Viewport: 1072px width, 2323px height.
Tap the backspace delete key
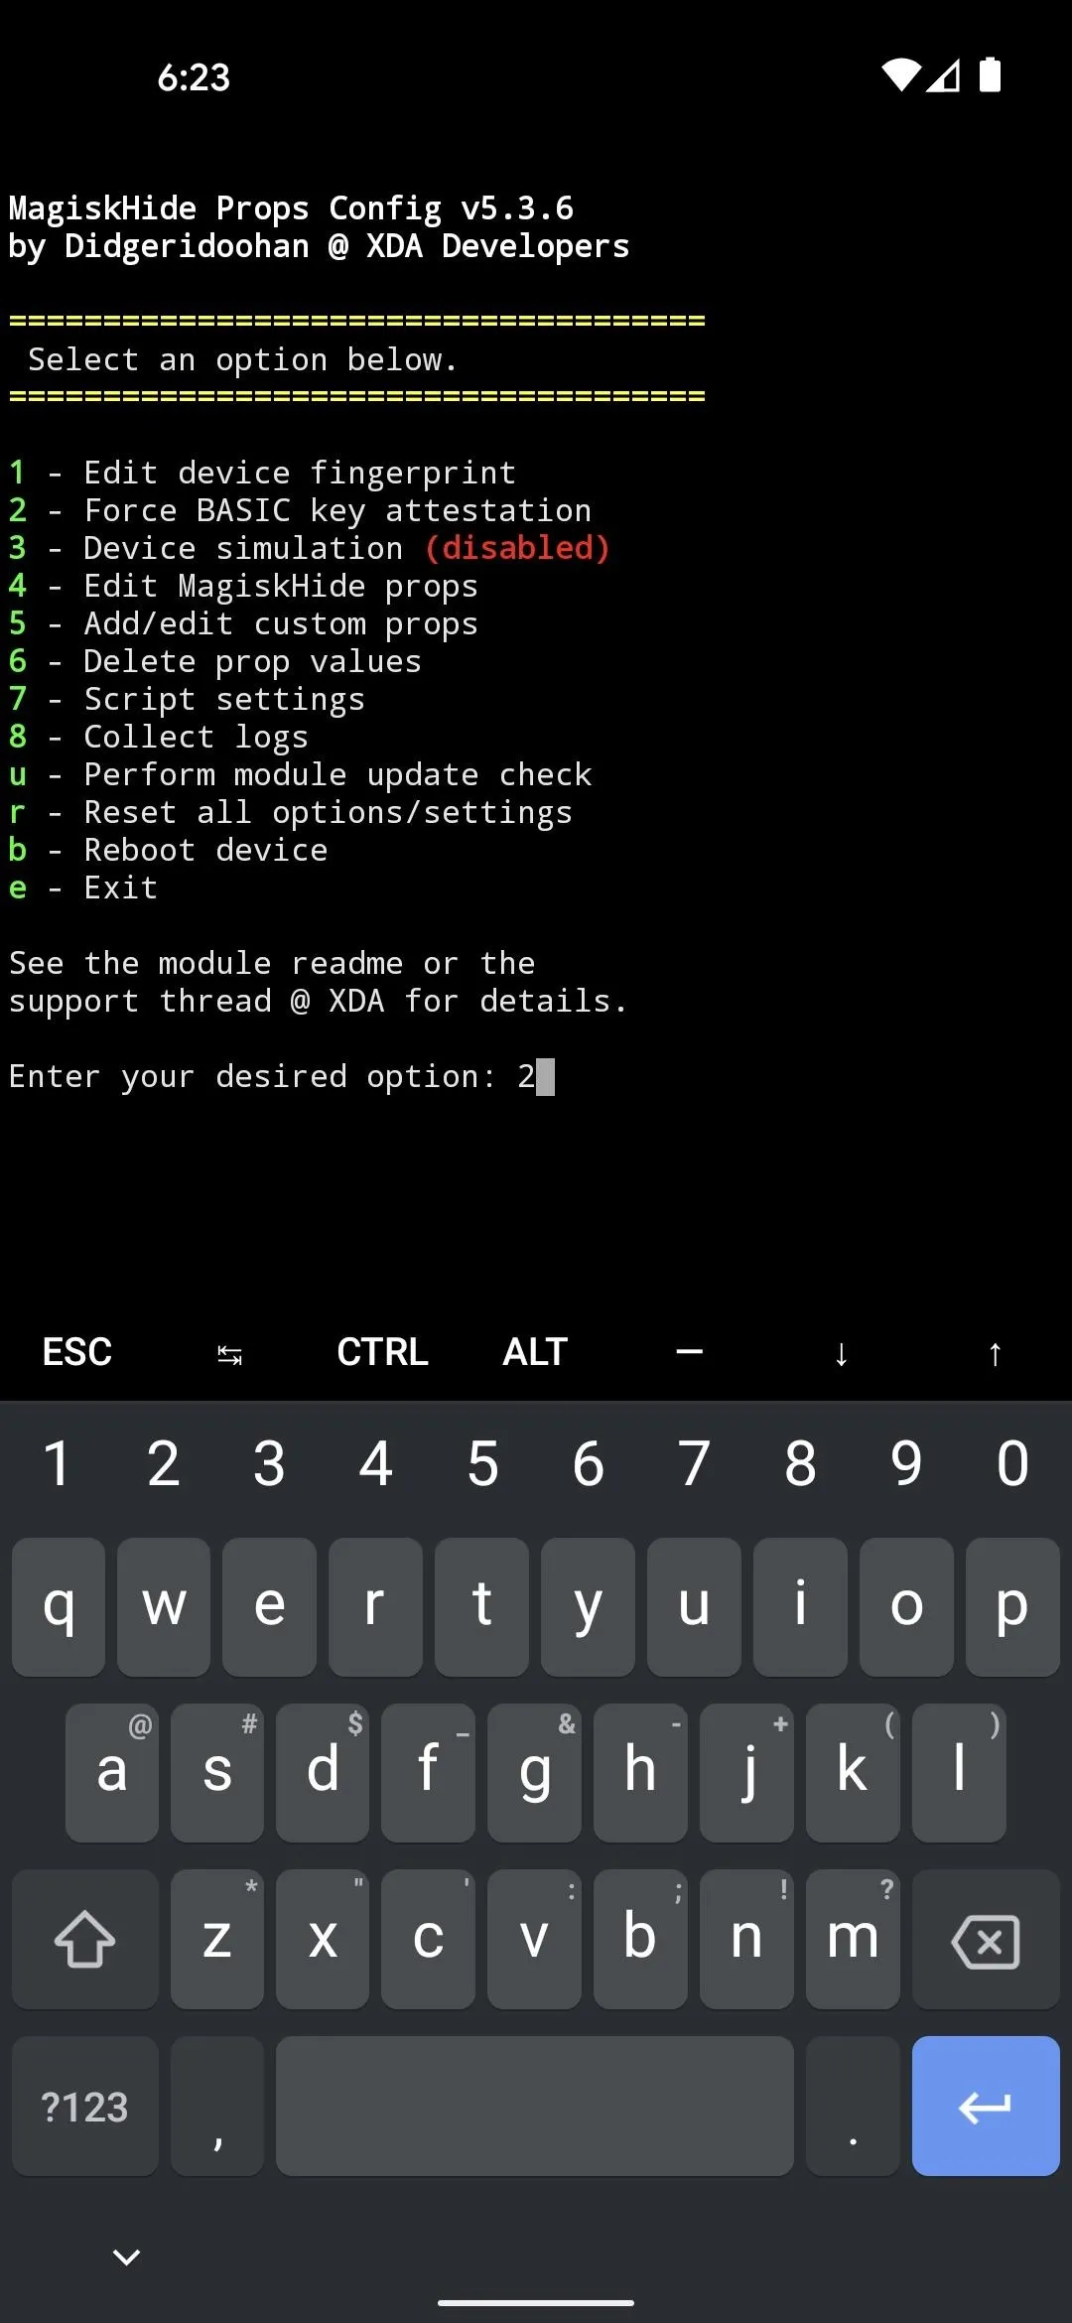pyautogui.click(x=985, y=1939)
